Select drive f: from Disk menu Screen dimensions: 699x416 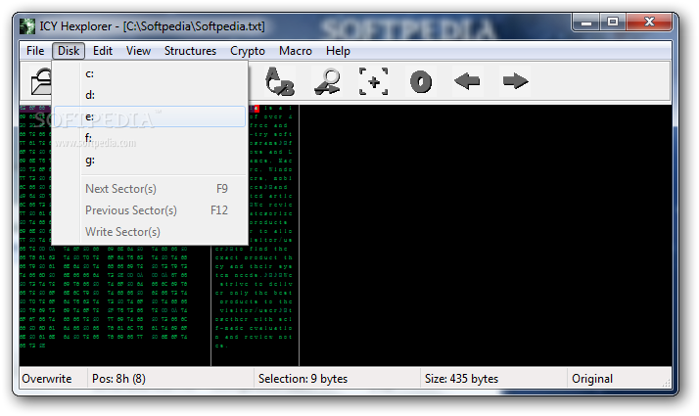click(150, 138)
